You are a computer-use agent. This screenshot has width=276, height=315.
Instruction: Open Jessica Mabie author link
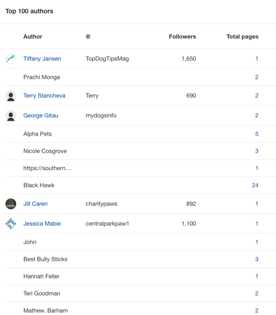[42, 224]
